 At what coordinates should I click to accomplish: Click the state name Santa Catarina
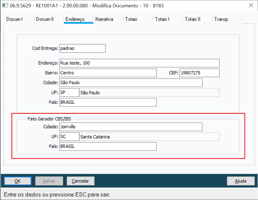click(x=95, y=137)
